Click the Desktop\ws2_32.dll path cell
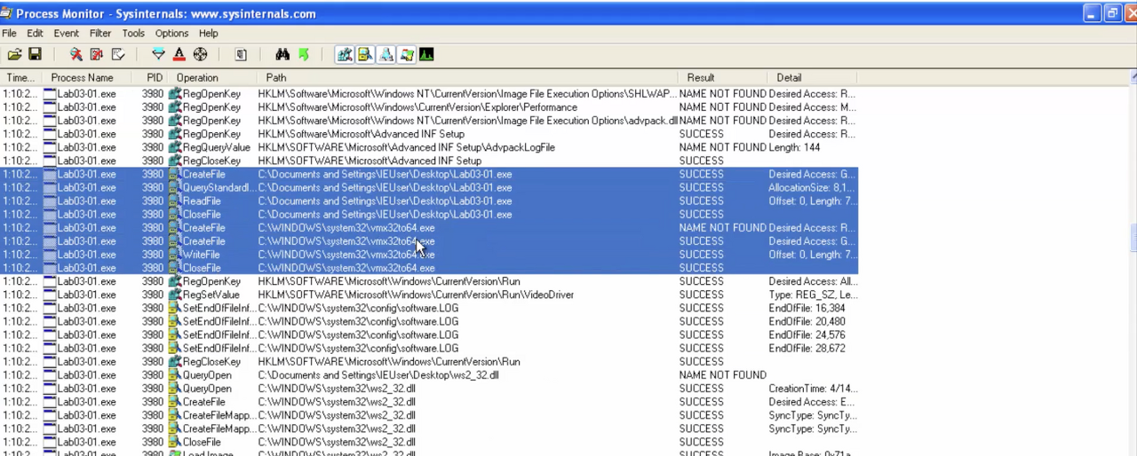Viewport: 1137px width, 456px height. click(378, 375)
